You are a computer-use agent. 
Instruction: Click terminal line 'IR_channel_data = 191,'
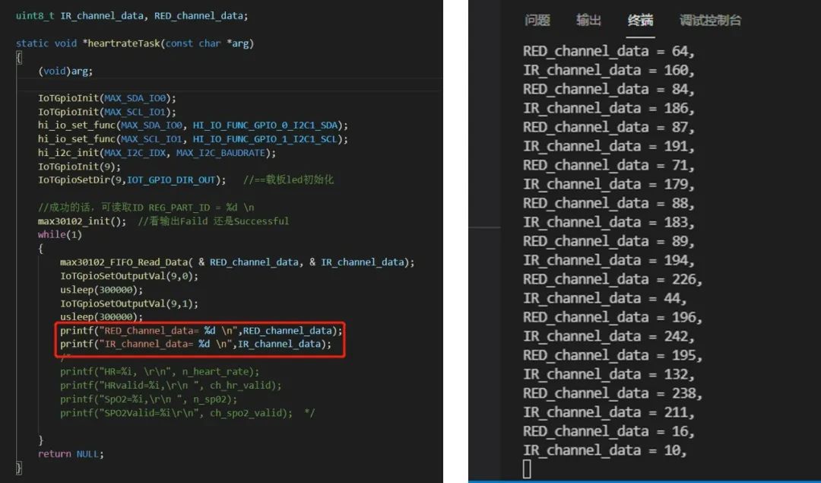tap(608, 146)
